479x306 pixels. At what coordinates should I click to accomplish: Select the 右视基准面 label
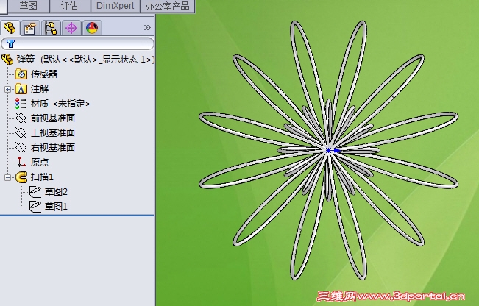[x=53, y=148]
